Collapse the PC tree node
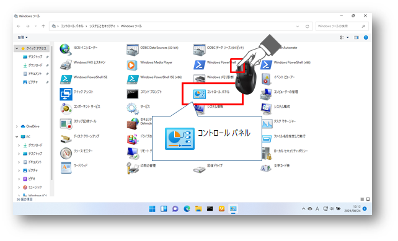398x241 pixels. point(17,137)
